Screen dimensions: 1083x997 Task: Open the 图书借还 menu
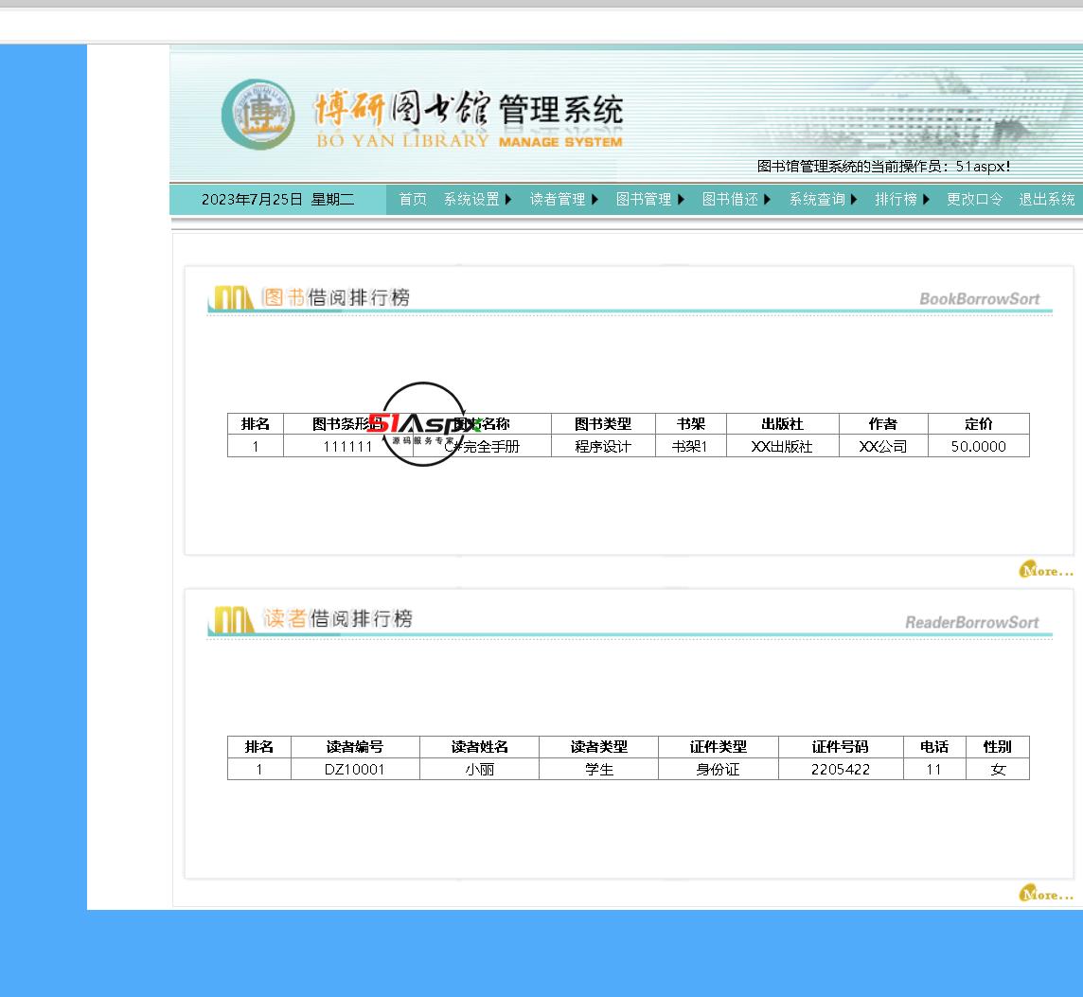730,199
